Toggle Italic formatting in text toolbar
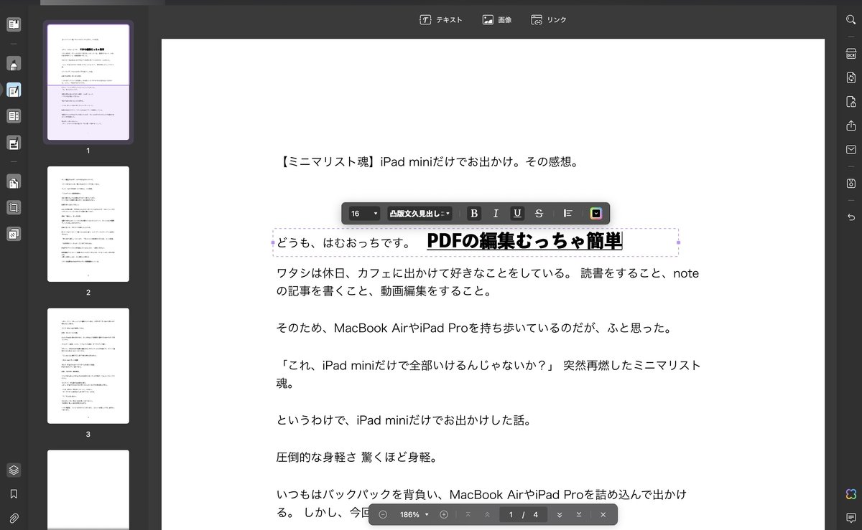 click(495, 213)
